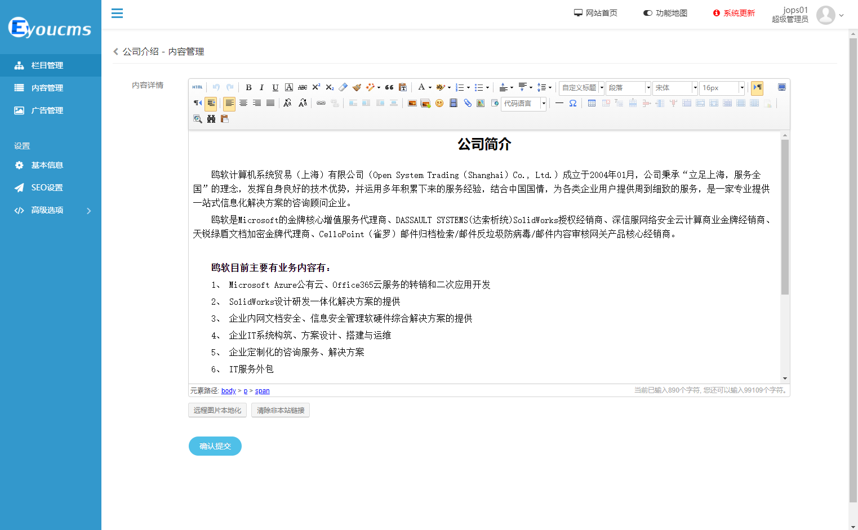Screen dimensions: 858x530
Task: Expand 高级选项 sidebar submenu
Action: [51, 210]
